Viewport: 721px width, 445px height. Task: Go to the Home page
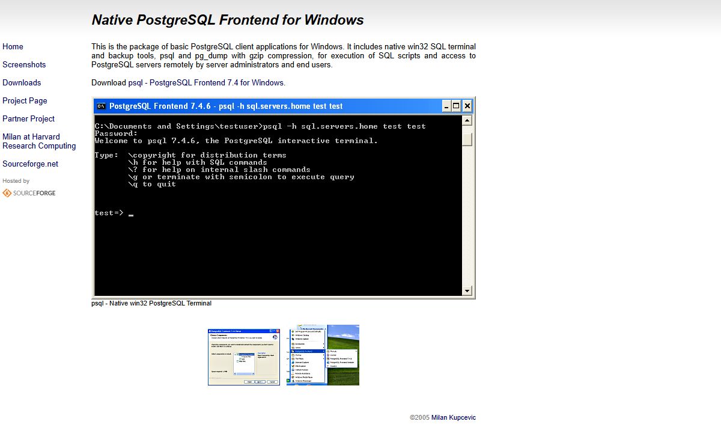click(13, 46)
